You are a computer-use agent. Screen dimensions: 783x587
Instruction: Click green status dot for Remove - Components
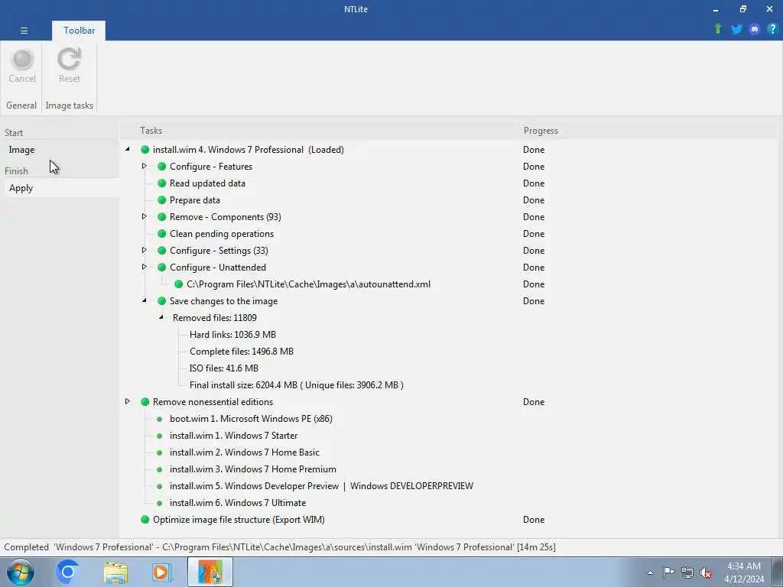pos(162,217)
